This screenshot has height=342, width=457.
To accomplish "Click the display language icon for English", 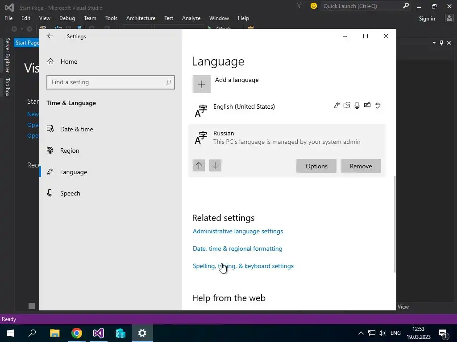I will (337, 105).
